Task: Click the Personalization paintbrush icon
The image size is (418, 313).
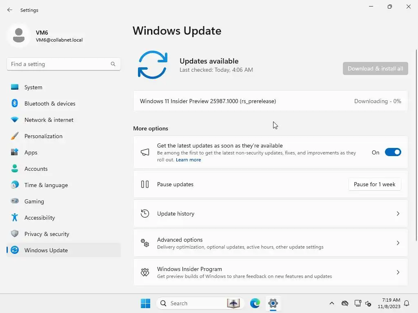Action: point(15,136)
